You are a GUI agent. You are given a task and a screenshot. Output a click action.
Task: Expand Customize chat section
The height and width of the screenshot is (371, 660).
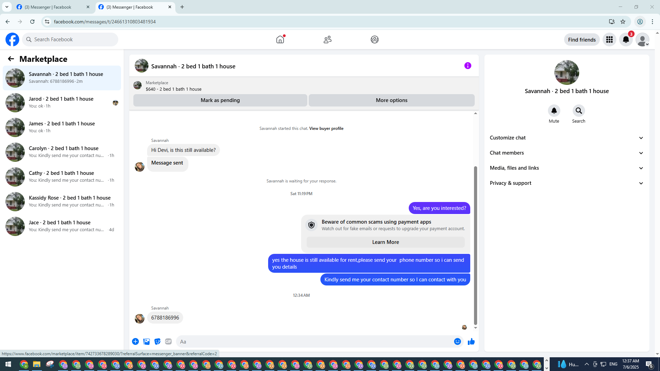[566, 138]
